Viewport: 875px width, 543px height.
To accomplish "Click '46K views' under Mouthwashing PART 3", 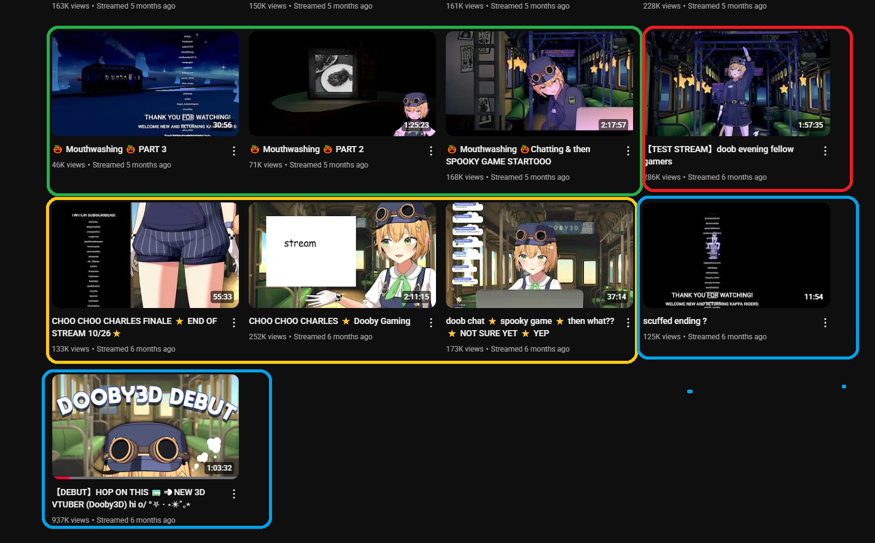I will tap(69, 165).
